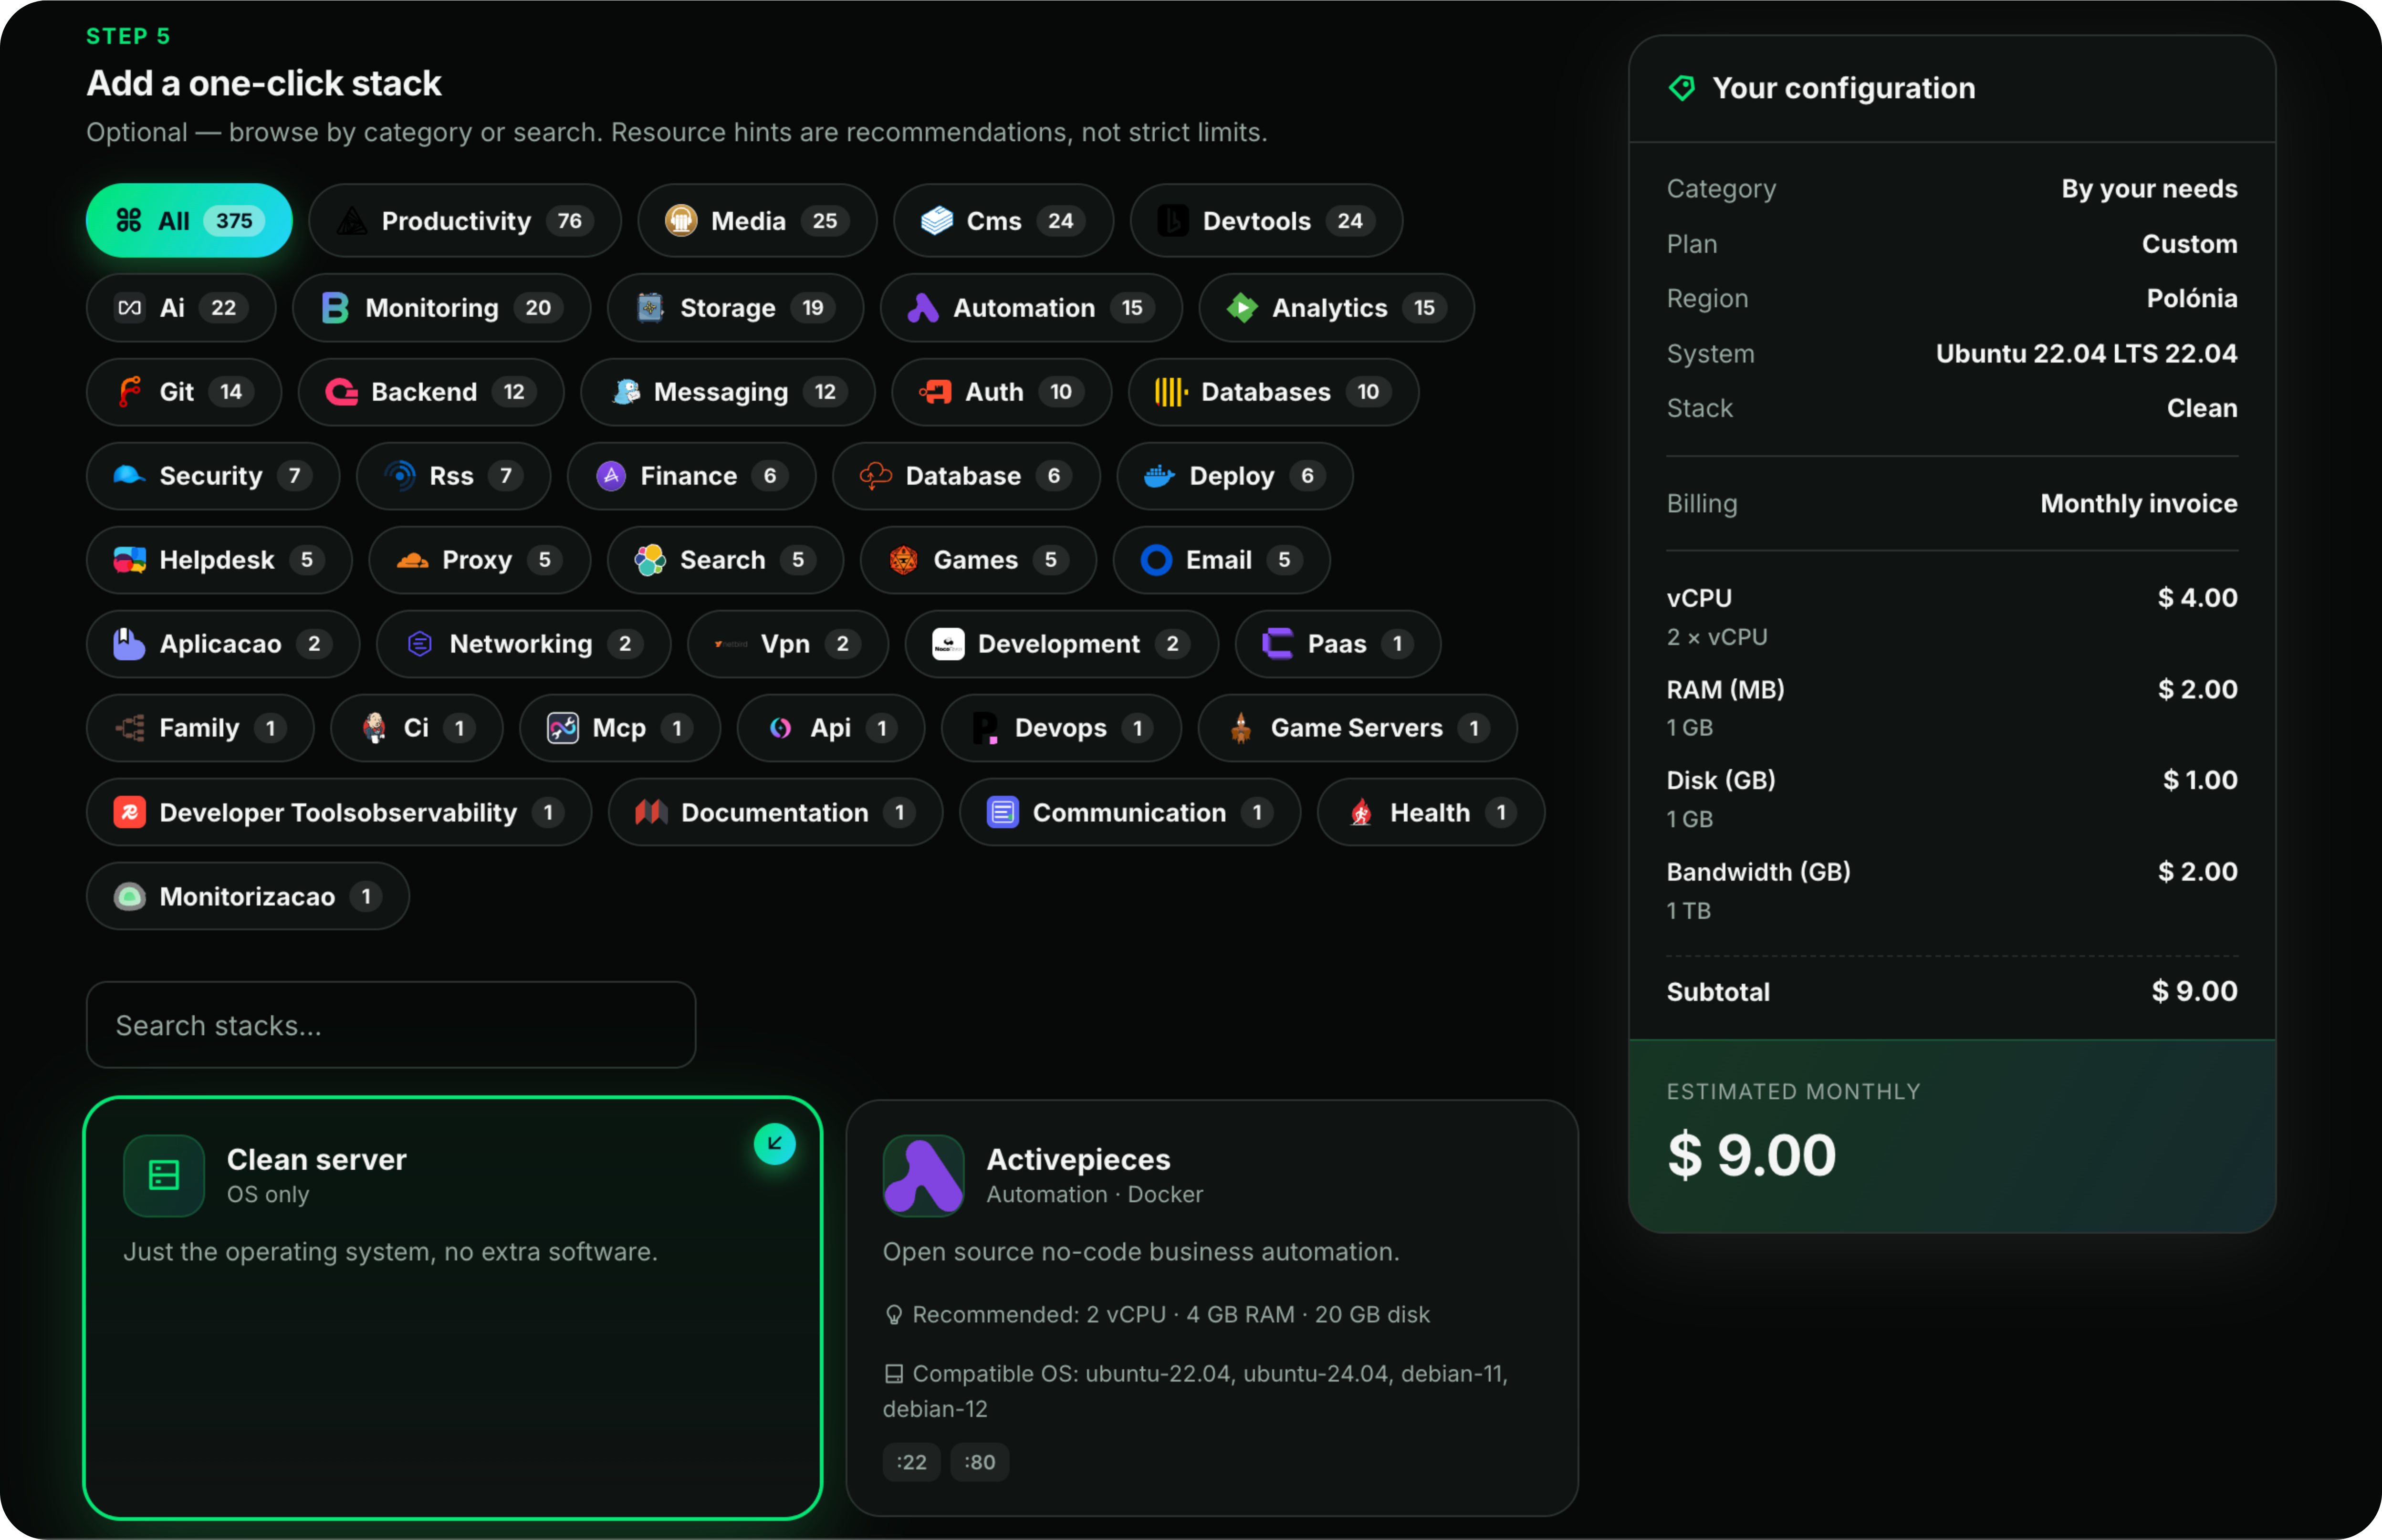Focus the Search stacks input field
Image resolution: width=2382 pixels, height=1540 pixels.
coord(391,1025)
